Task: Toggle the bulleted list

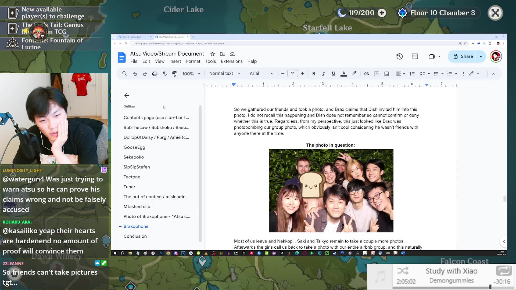Action: coord(436,74)
